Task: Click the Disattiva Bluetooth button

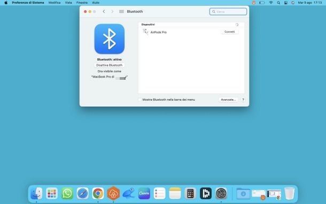Action: (110, 65)
